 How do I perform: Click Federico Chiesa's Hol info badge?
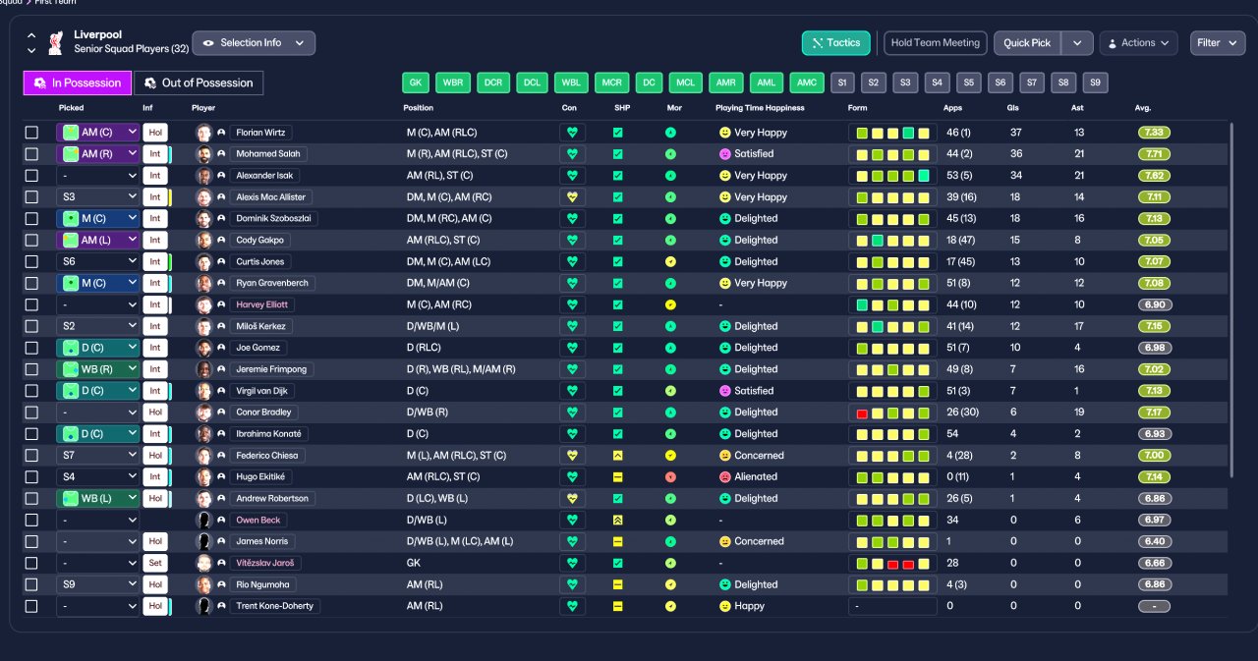click(155, 456)
